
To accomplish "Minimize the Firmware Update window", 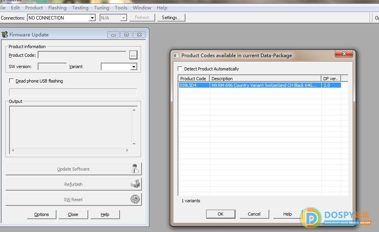I will pyautogui.click(x=113, y=35).
